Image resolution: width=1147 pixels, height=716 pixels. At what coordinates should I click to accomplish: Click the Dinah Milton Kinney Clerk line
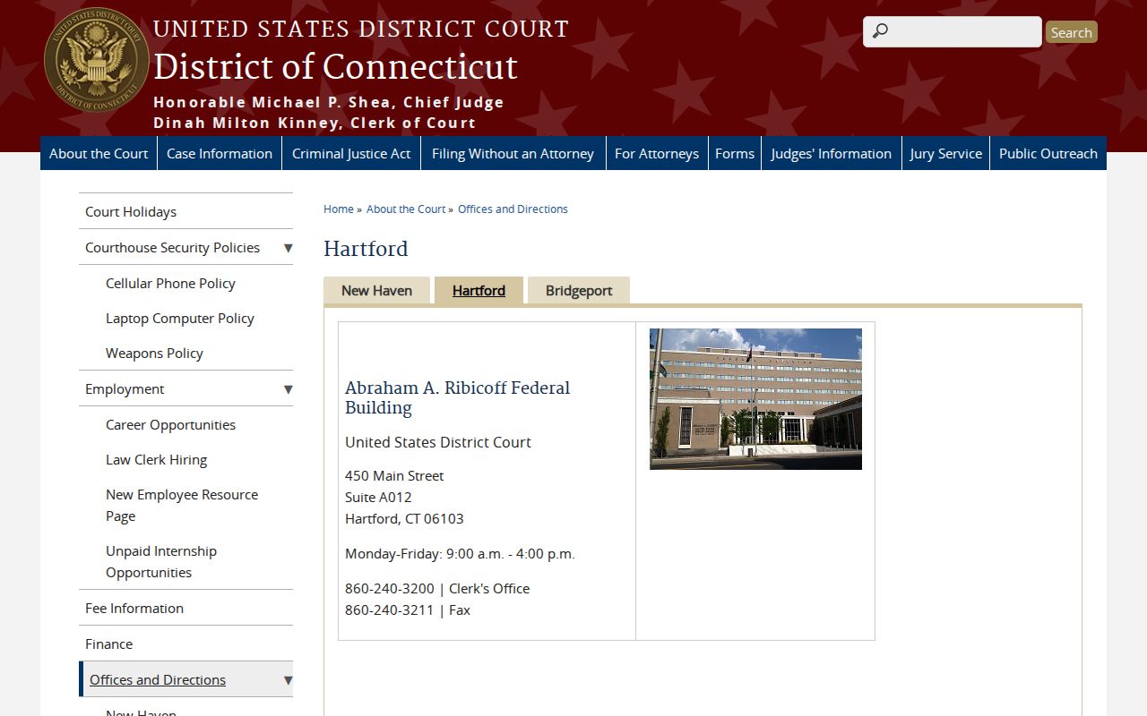pos(315,123)
